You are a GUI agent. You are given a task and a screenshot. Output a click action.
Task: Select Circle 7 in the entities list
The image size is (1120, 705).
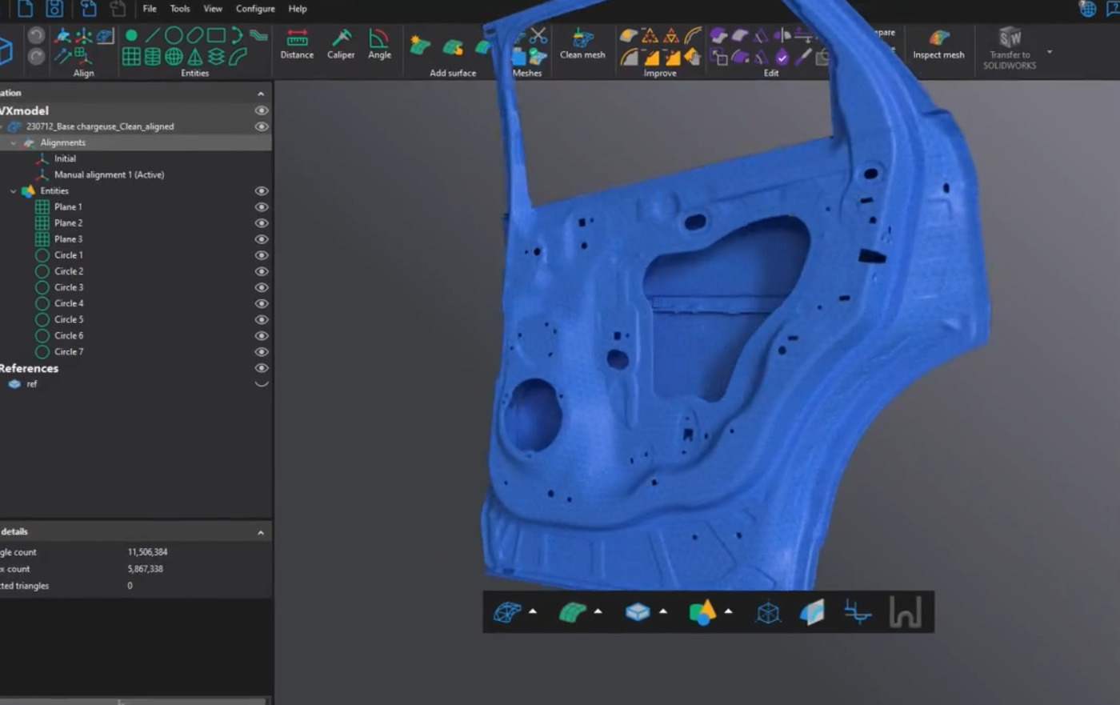coord(69,352)
